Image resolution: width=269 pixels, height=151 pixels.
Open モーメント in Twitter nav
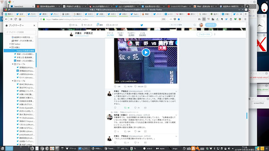[x=87, y=25]
